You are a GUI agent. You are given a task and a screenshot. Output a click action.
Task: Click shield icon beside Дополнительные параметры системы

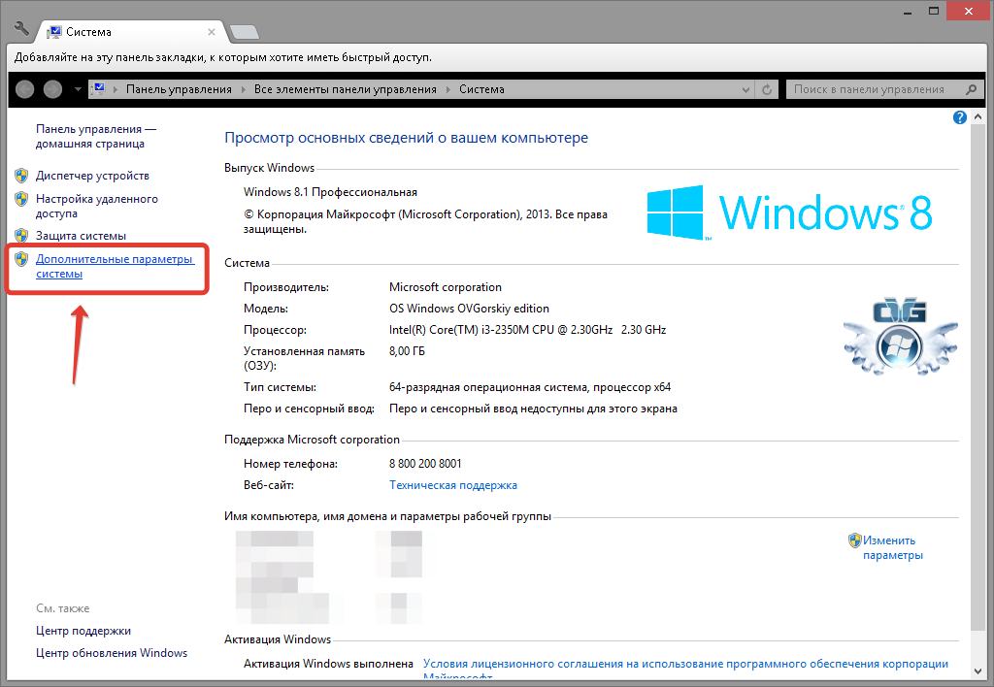21,258
